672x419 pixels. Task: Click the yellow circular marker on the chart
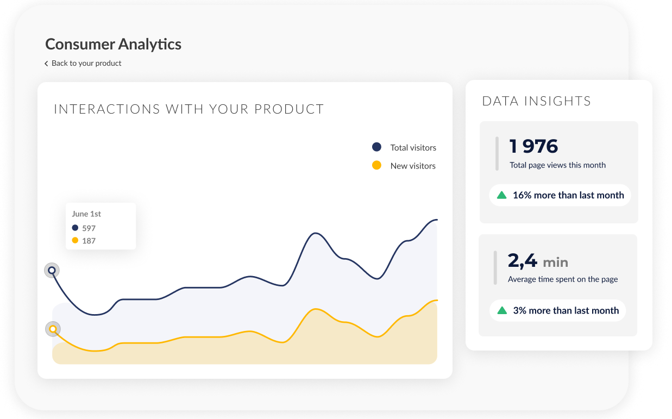point(53,329)
